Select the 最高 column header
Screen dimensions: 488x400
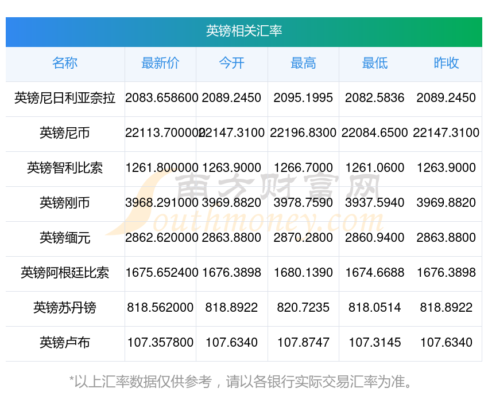[303, 63]
